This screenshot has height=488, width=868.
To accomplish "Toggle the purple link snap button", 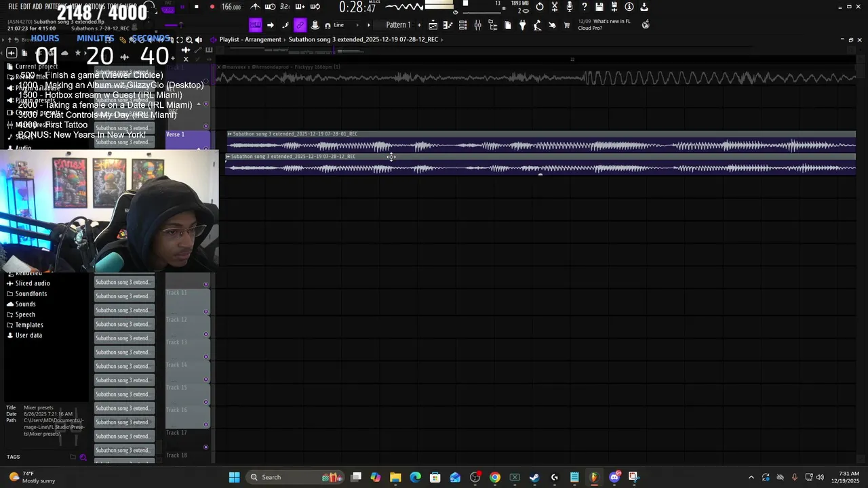I will click(x=300, y=25).
